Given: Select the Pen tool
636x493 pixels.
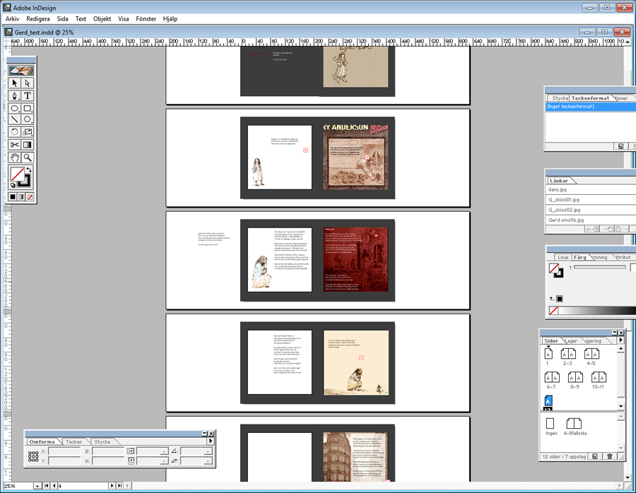Looking at the screenshot, I should pyautogui.click(x=15, y=95).
